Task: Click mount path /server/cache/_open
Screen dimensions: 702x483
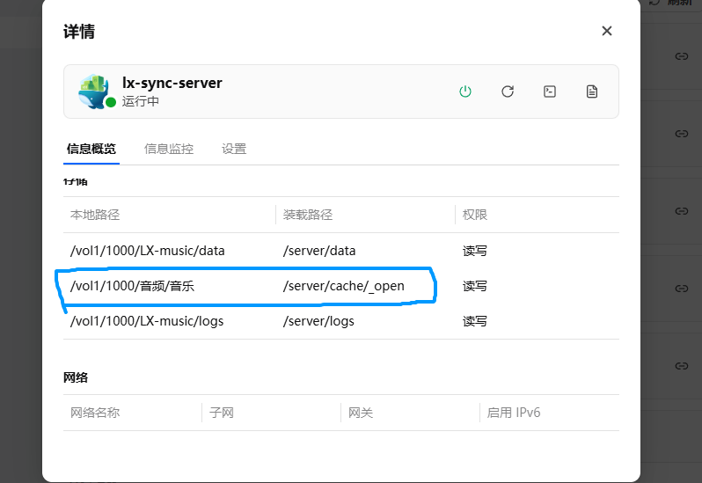Action: (x=344, y=286)
